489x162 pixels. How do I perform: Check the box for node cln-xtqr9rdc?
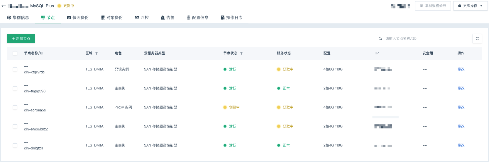click(x=15, y=69)
